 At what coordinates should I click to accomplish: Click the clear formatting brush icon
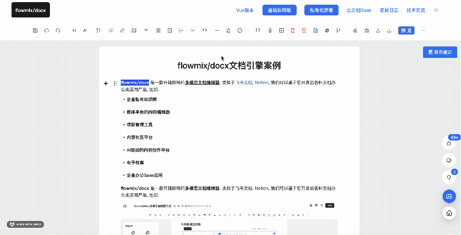click(367, 30)
